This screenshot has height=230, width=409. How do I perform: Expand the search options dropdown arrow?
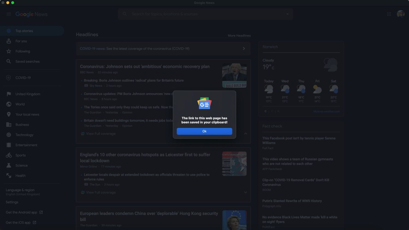tap(287, 14)
